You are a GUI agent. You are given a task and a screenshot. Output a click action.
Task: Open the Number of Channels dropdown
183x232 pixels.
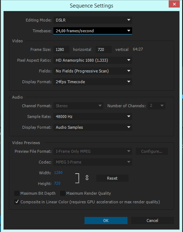tap(156, 106)
